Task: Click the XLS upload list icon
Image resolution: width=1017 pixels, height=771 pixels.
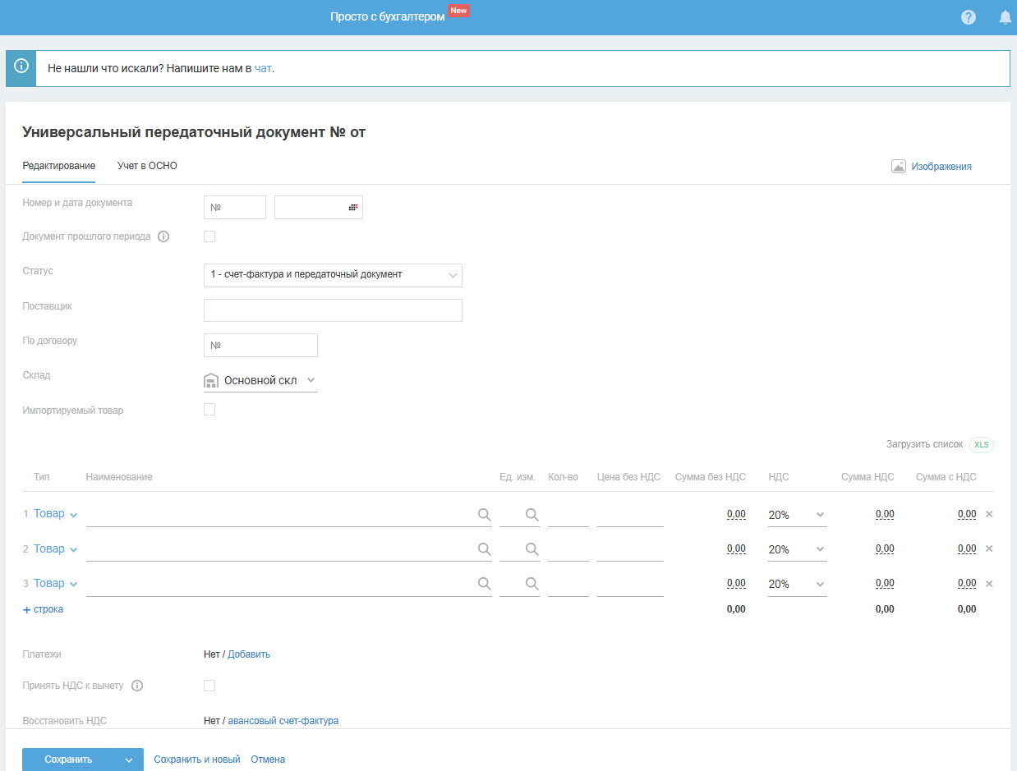Action: (x=981, y=444)
